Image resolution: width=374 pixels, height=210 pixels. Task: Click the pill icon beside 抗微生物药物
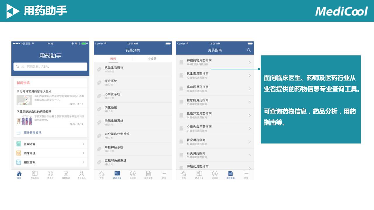point(99,69)
